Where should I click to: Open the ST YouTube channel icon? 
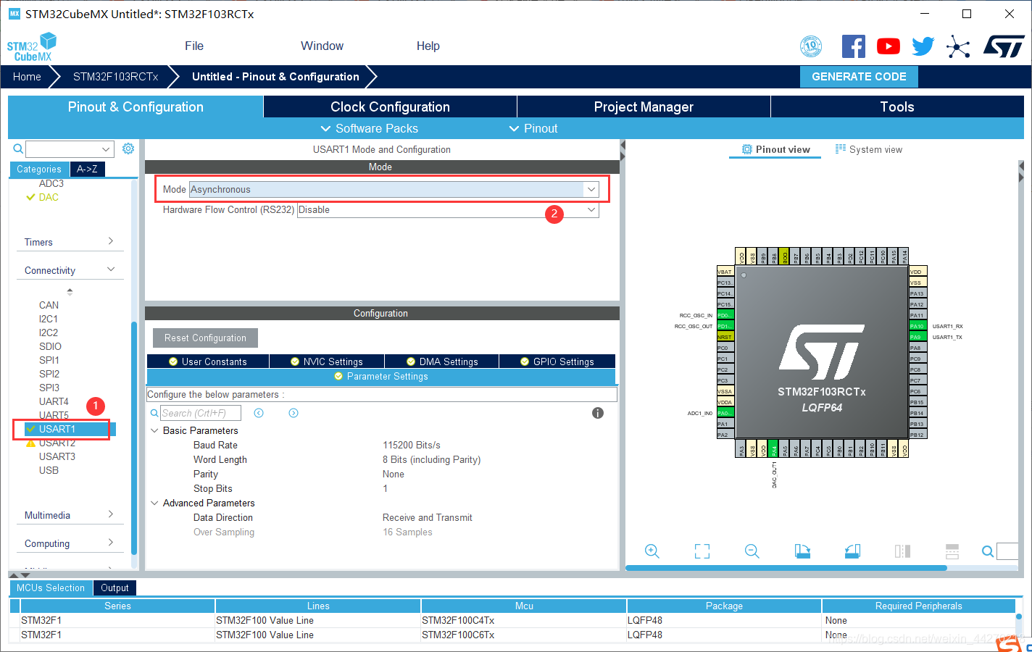click(x=888, y=46)
